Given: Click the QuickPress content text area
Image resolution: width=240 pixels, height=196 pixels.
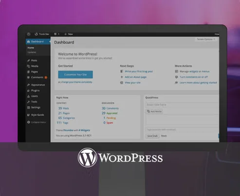Looking at the screenshot, I should [183, 120].
